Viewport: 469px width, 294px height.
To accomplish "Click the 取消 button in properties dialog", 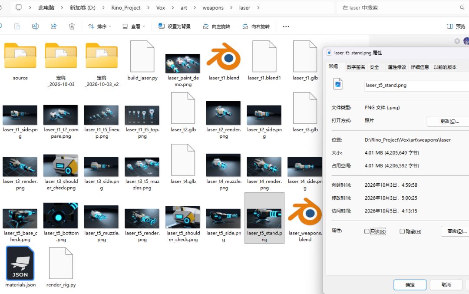I will [446, 285].
